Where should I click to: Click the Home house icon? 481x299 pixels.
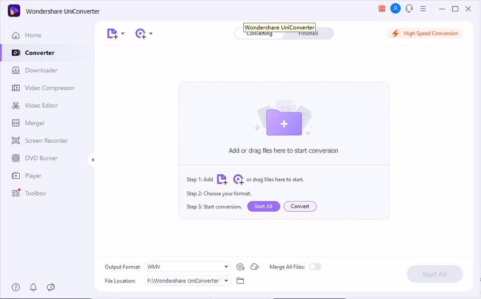tap(16, 35)
